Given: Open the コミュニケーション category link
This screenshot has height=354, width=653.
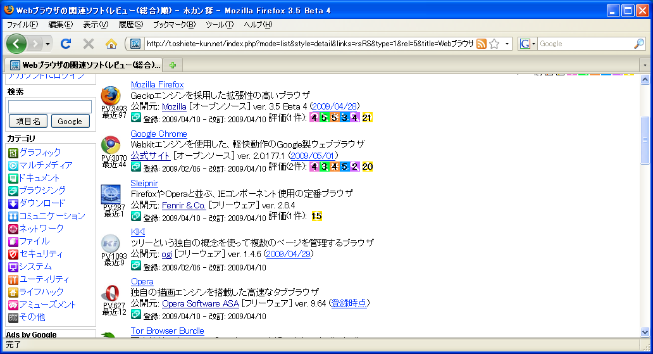Looking at the screenshot, I should pyautogui.click(x=52, y=216).
